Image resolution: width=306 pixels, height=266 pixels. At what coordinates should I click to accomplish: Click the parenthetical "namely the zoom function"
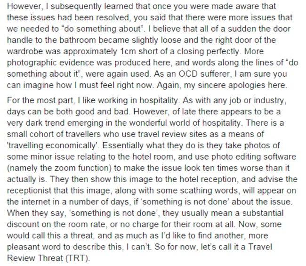pos(59,168)
